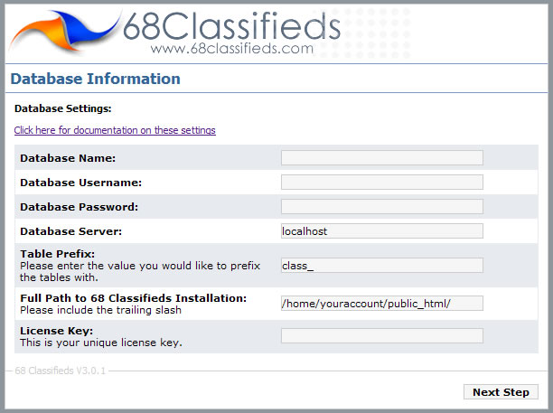Click the Database Username label text
Screen dimensions: 553x413
coord(80,183)
